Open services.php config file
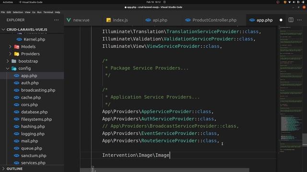 (33, 163)
